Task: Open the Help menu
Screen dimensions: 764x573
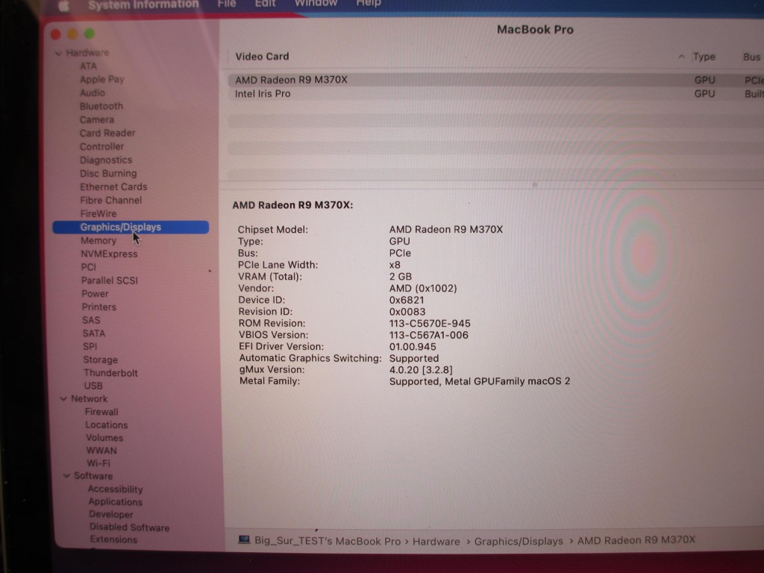Action: click(369, 4)
